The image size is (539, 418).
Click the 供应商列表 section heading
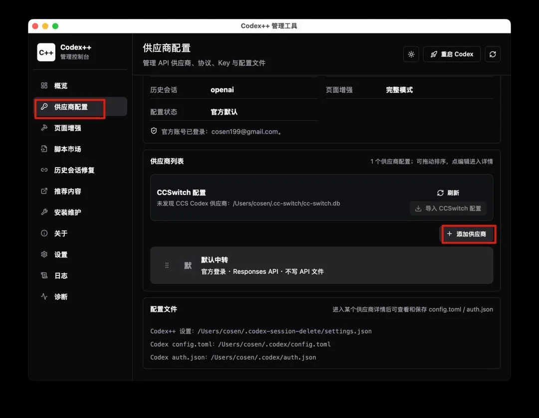(x=167, y=161)
